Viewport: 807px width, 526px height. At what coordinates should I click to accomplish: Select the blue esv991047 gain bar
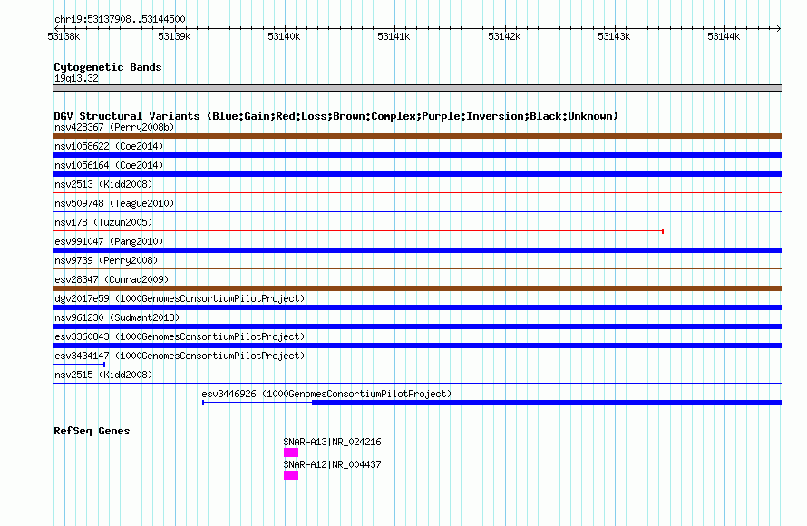pos(417,250)
